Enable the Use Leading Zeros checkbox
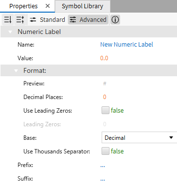 point(106,111)
